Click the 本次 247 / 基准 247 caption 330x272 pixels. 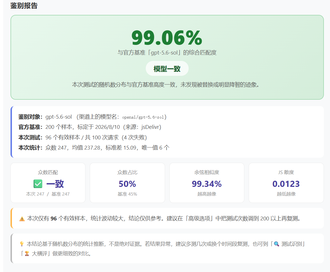coord(48,194)
